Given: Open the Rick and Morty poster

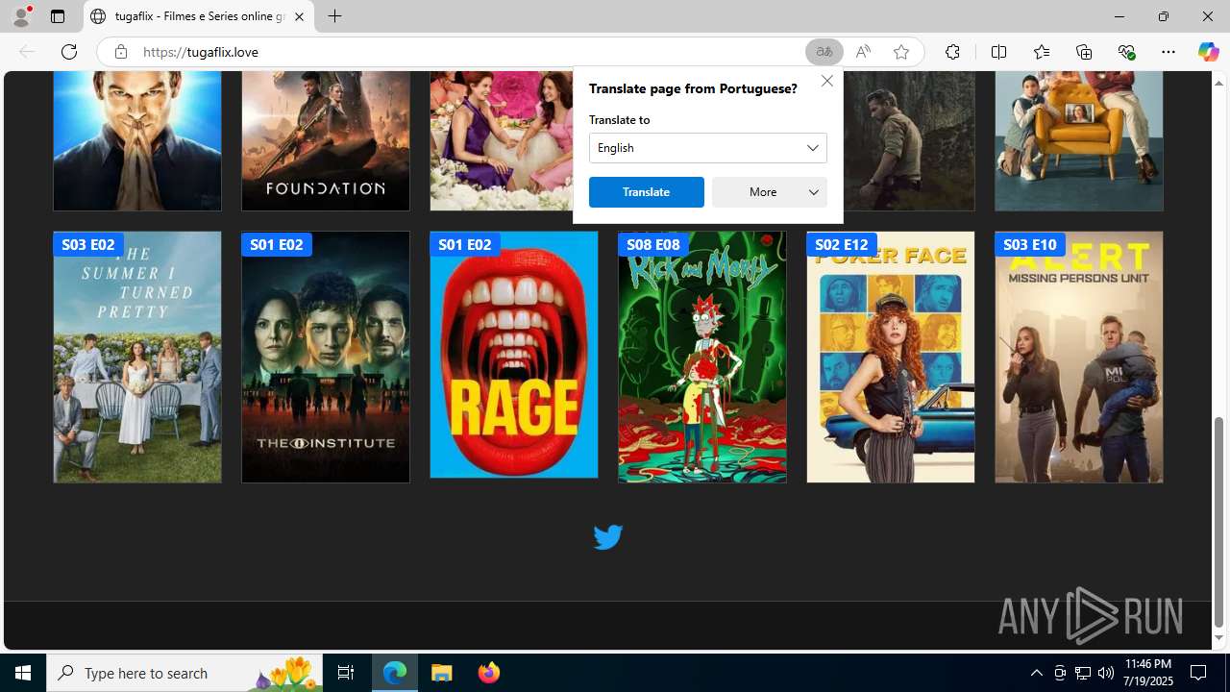Looking at the screenshot, I should [x=702, y=357].
